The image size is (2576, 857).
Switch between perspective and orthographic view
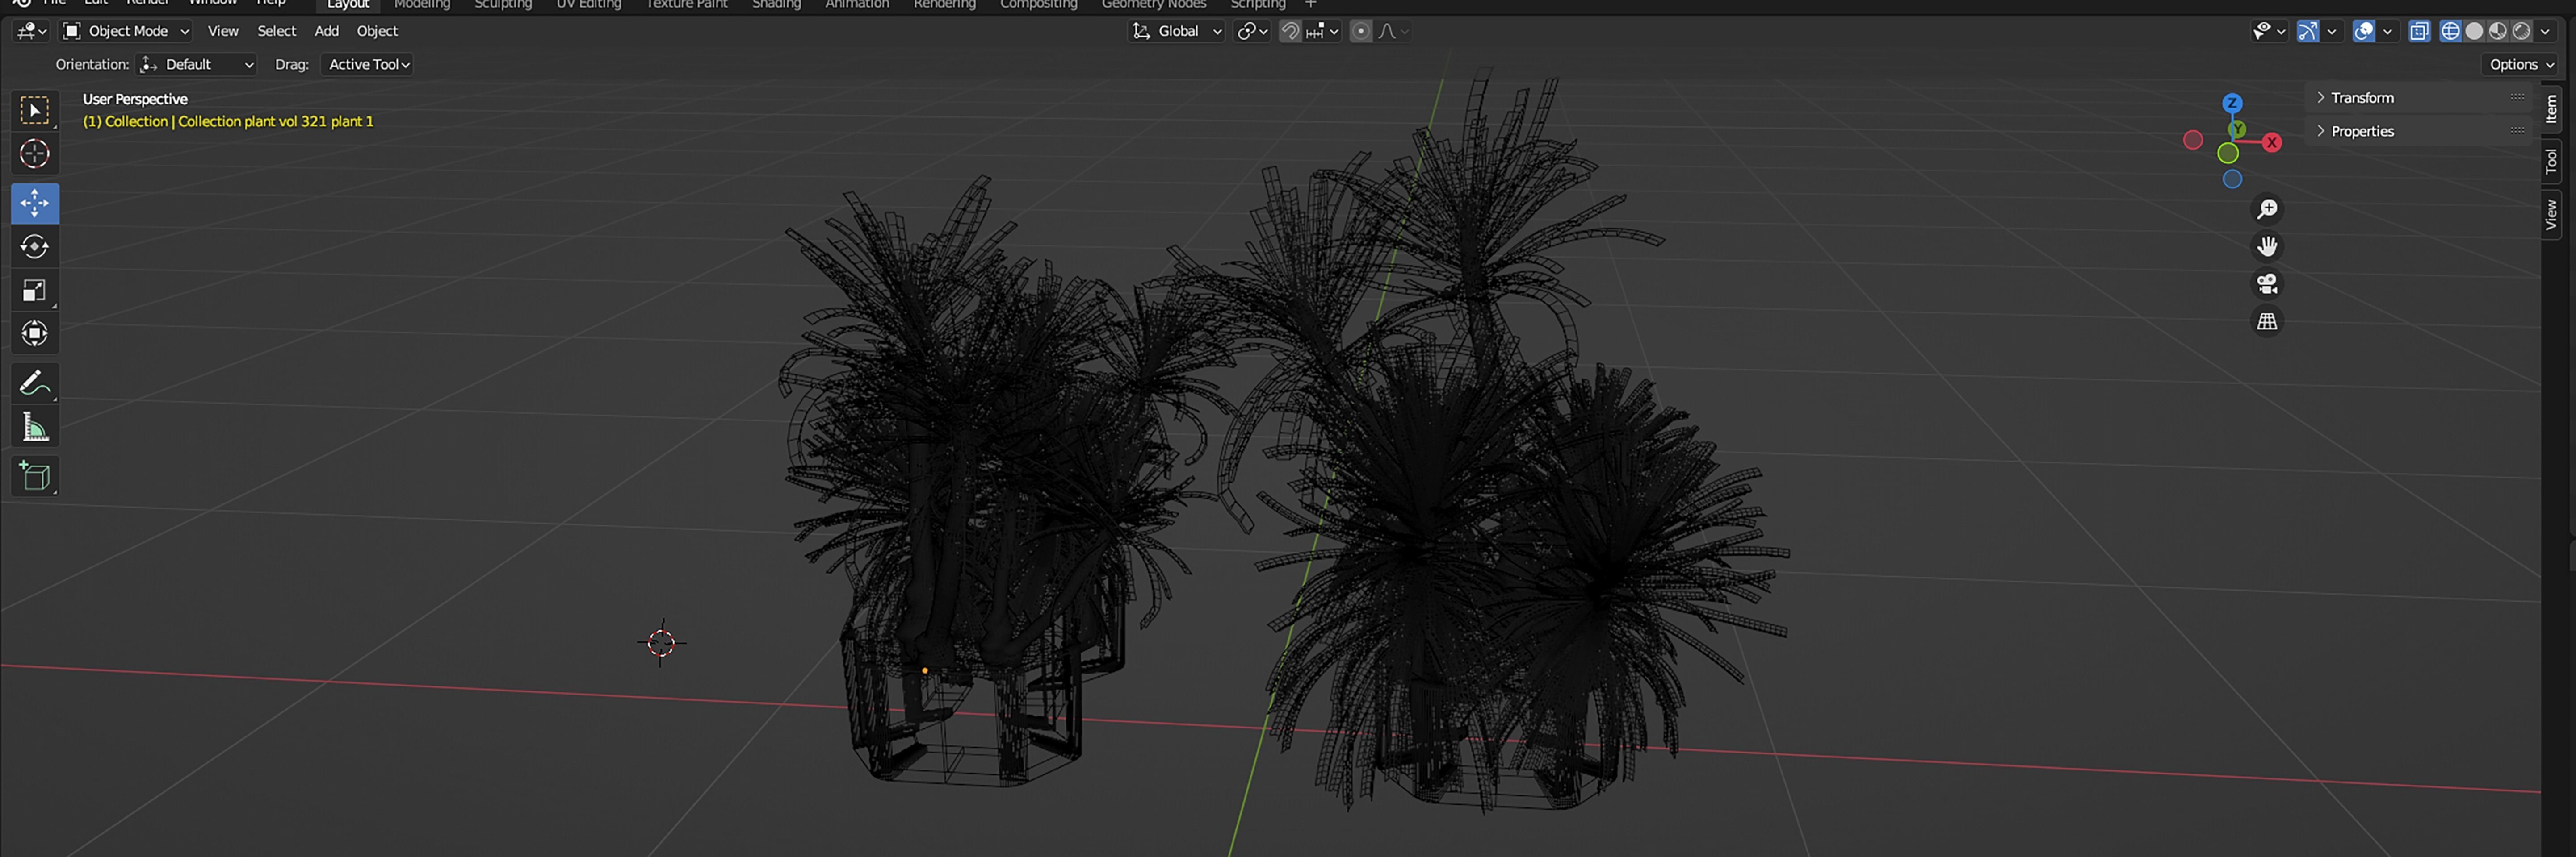pos(2267,322)
